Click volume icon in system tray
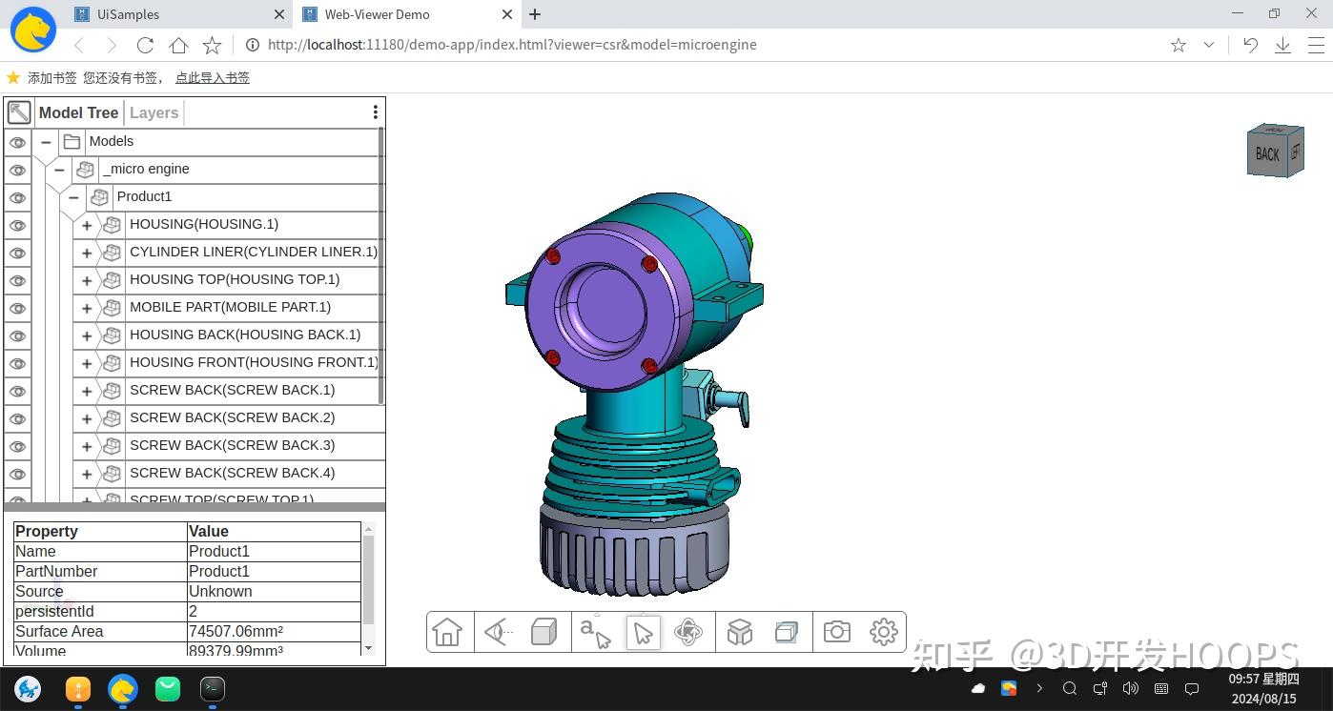1333x711 pixels. coord(1130,688)
